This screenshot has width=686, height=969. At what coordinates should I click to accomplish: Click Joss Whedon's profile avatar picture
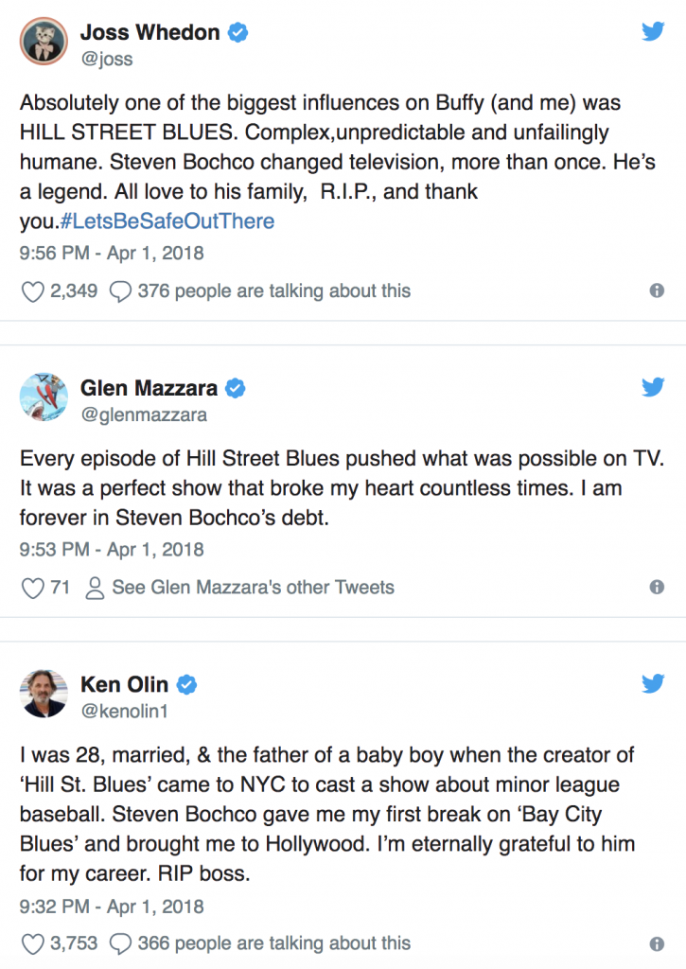pyautogui.click(x=44, y=40)
